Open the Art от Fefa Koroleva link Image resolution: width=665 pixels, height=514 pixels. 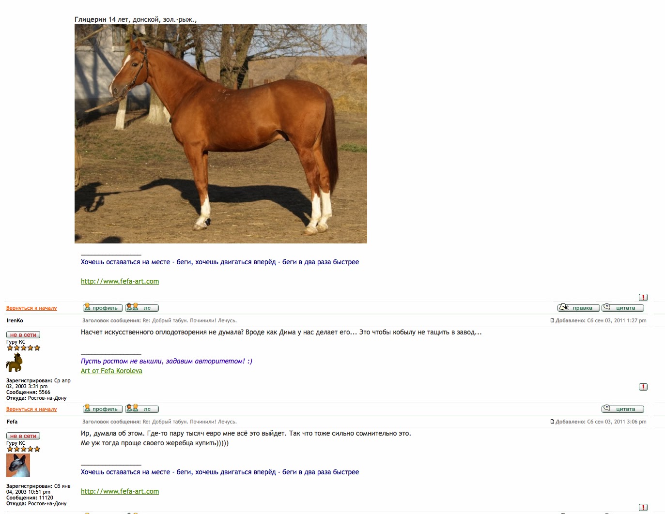pos(111,371)
